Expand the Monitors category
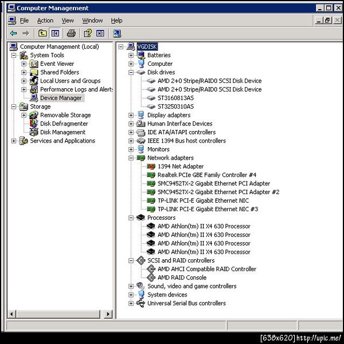344x344 pixels. pos(131,149)
